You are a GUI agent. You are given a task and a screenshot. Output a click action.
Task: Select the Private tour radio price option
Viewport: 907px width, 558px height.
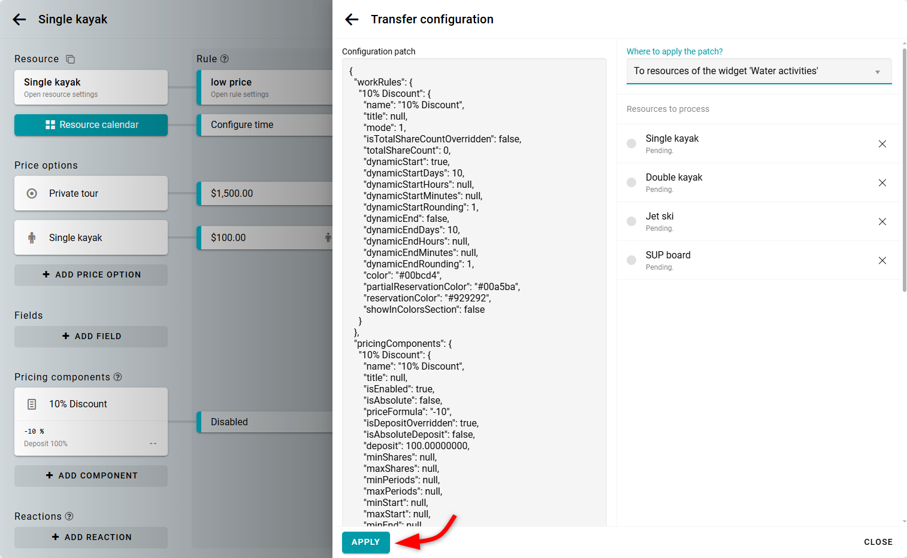pyautogui.click(x=32, y=193)
